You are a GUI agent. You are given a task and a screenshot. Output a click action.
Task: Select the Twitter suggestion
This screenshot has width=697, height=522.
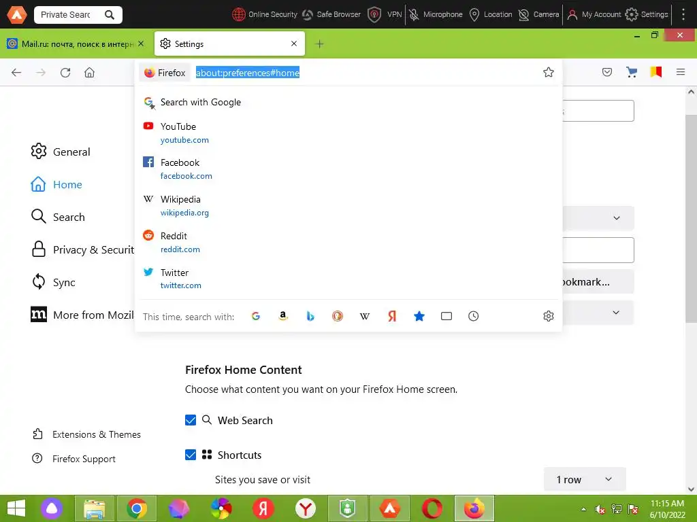point(348,279)
